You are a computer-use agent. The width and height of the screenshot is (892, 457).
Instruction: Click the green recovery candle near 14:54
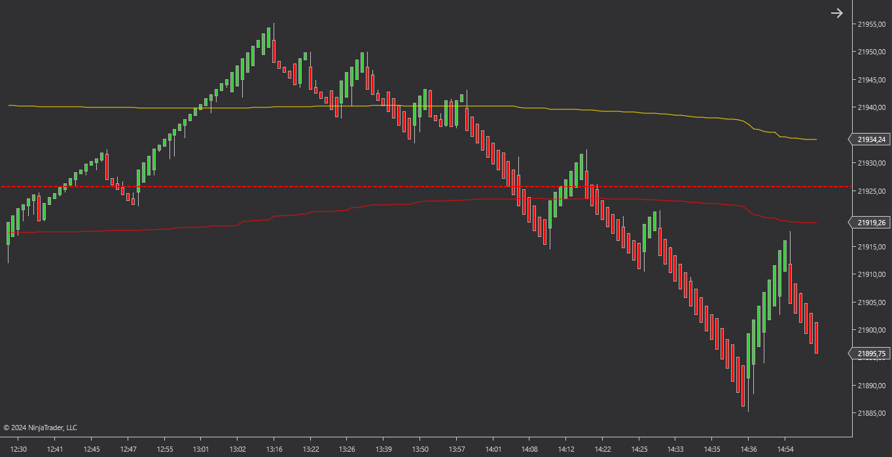click(784, 255)
